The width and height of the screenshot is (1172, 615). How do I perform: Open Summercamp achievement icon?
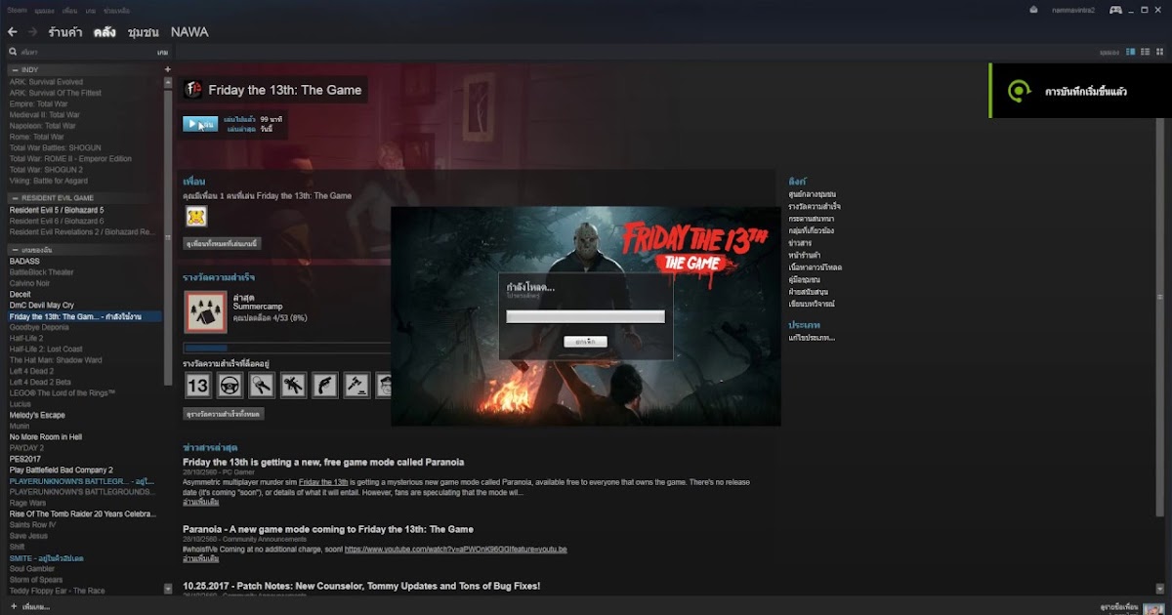click(206, 311)
